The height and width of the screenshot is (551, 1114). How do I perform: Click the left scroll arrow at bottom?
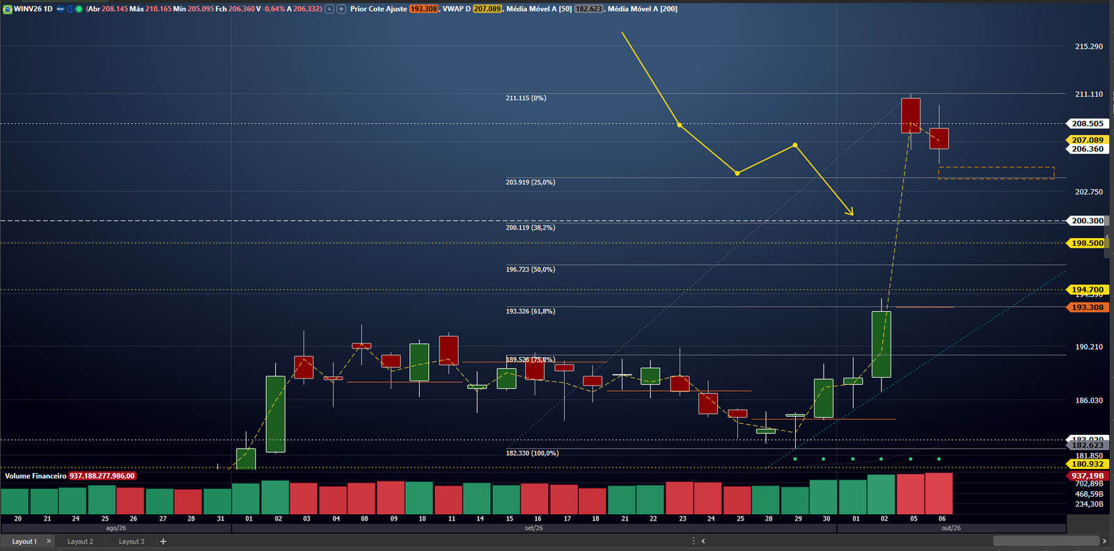coord(703,541)
